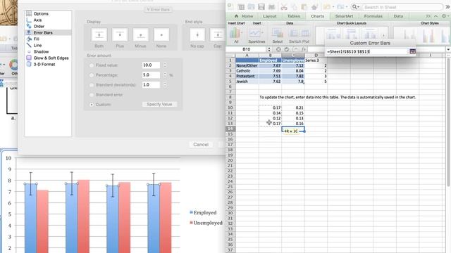Collapse the Custom Error Bars range dialog
The width and height of the screenshot is (451, 253).
[x=412, y=51]
